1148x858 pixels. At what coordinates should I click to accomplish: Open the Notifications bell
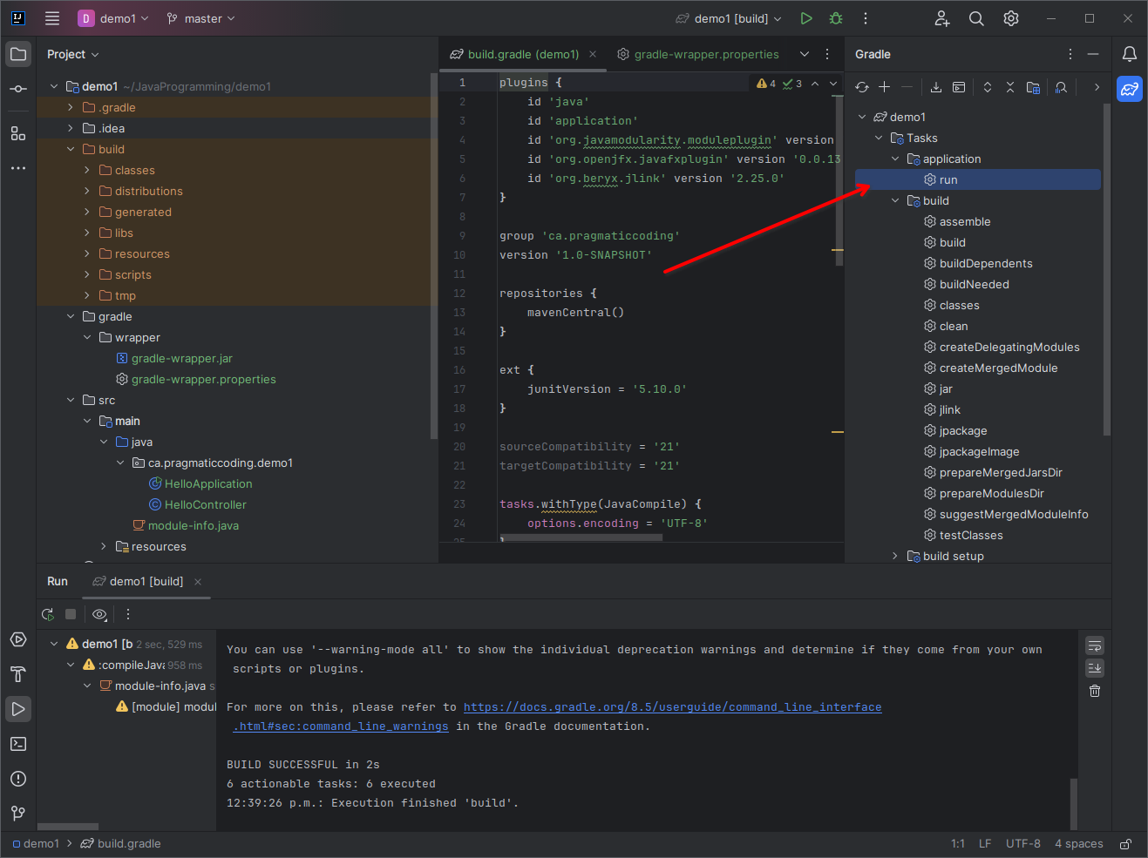(x=1130, y=54)
